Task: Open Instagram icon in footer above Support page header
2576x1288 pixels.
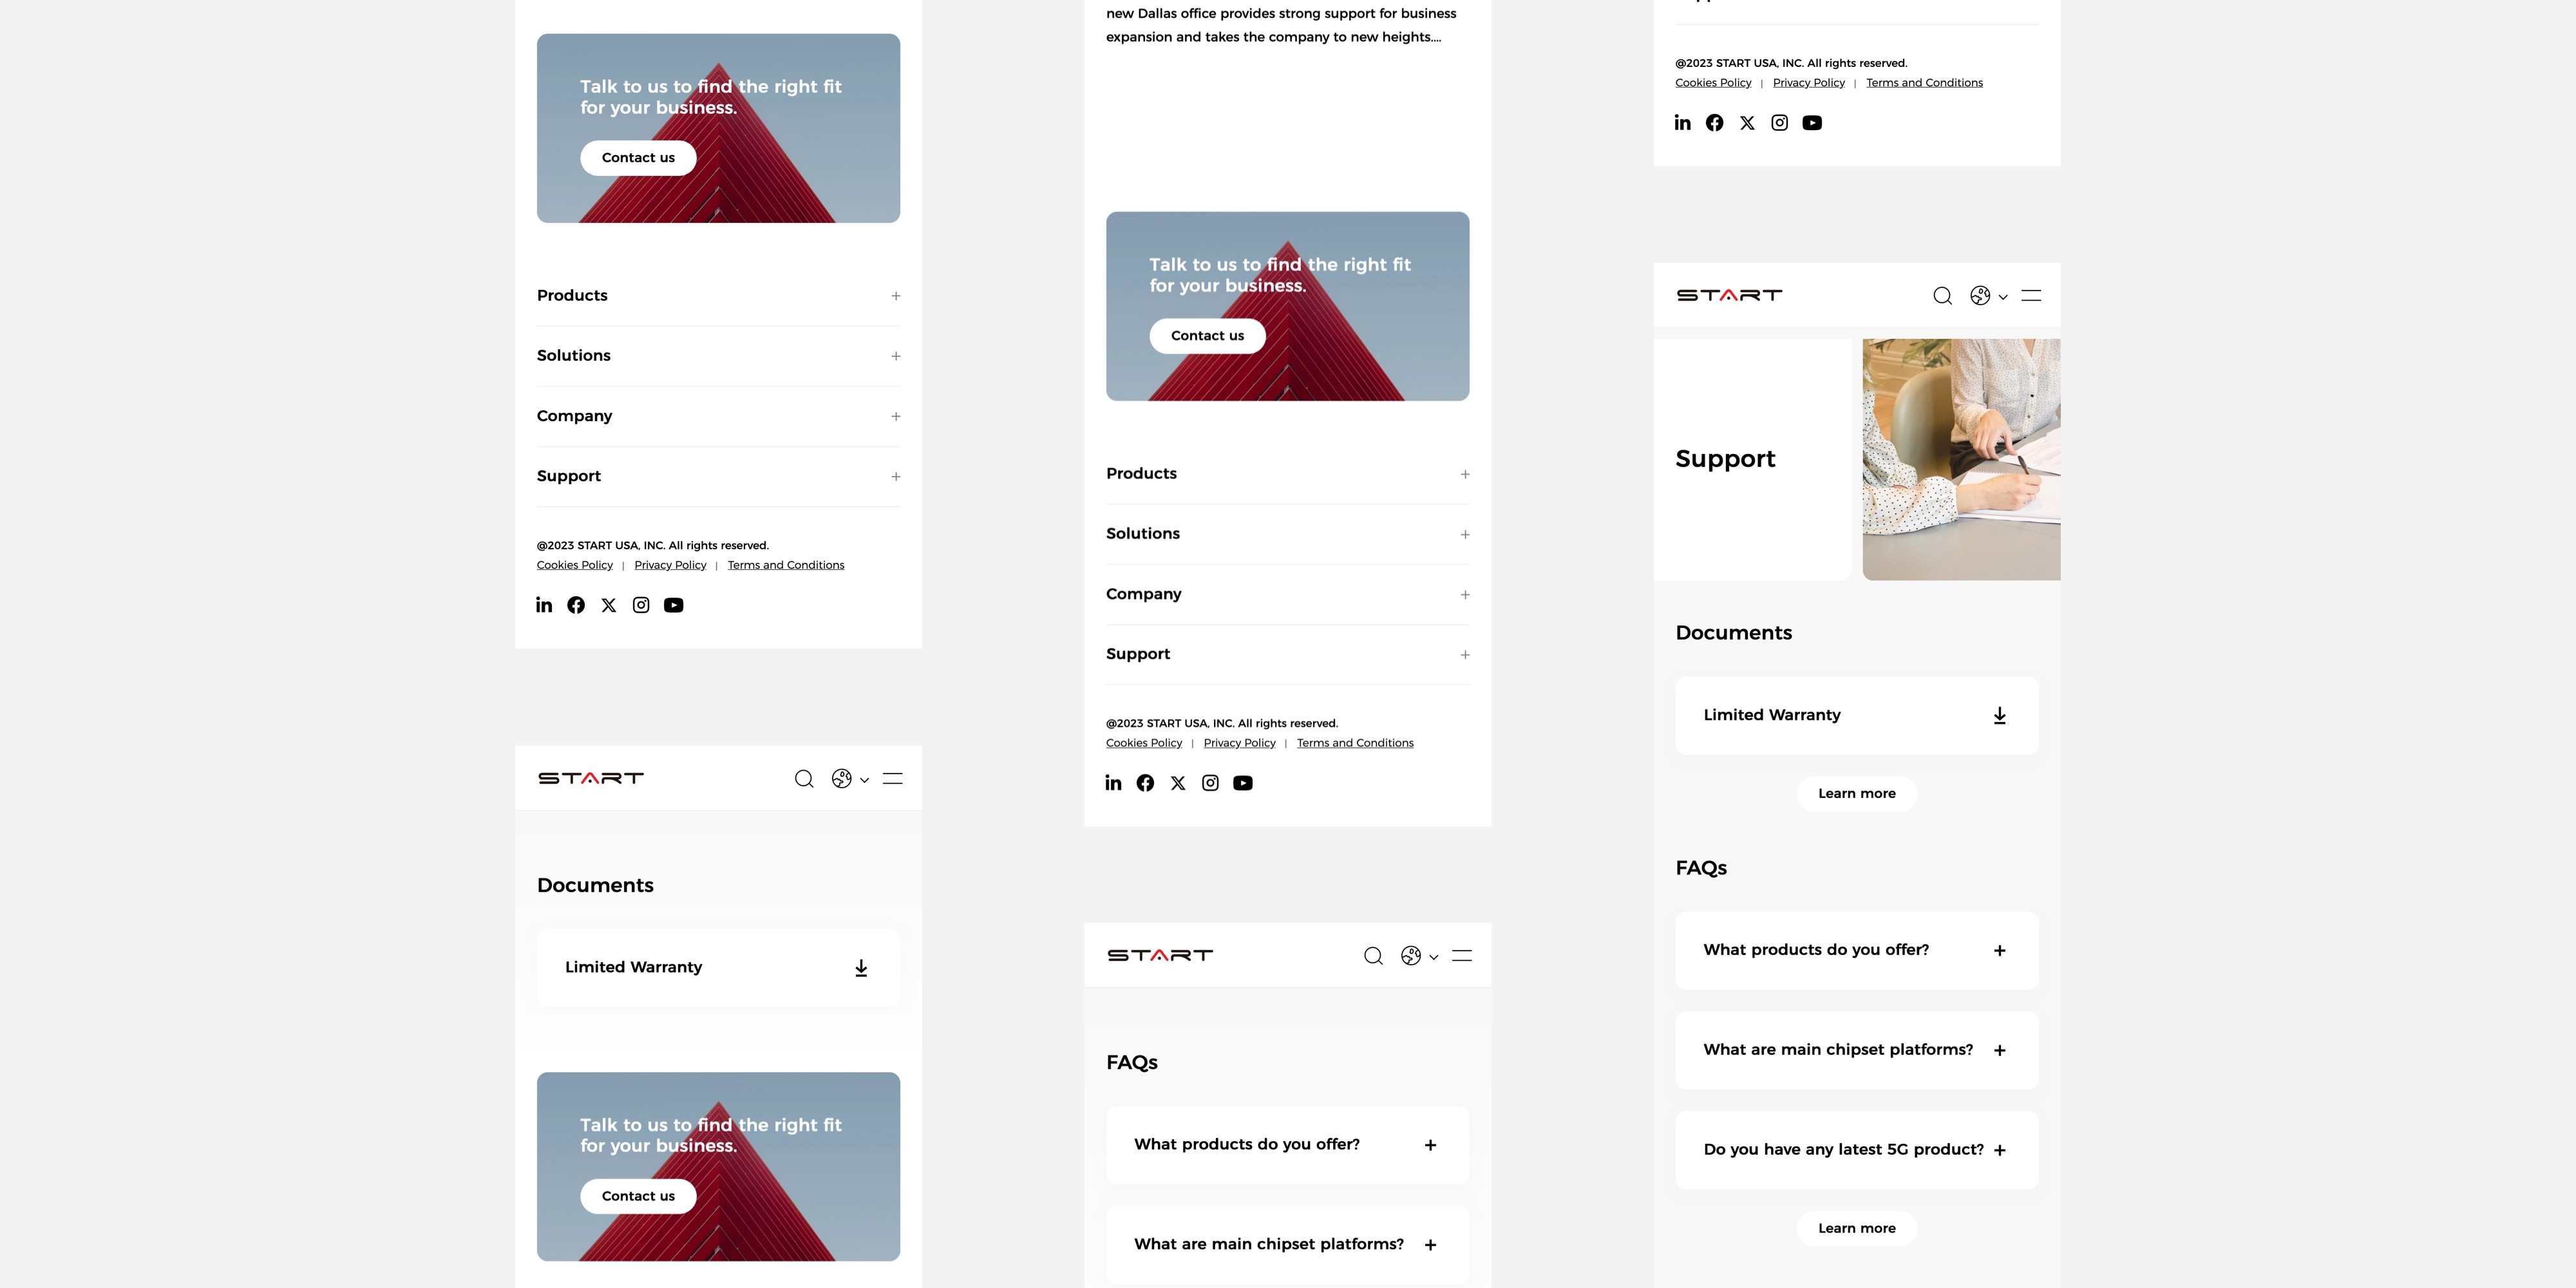Action: [1779, 123]
